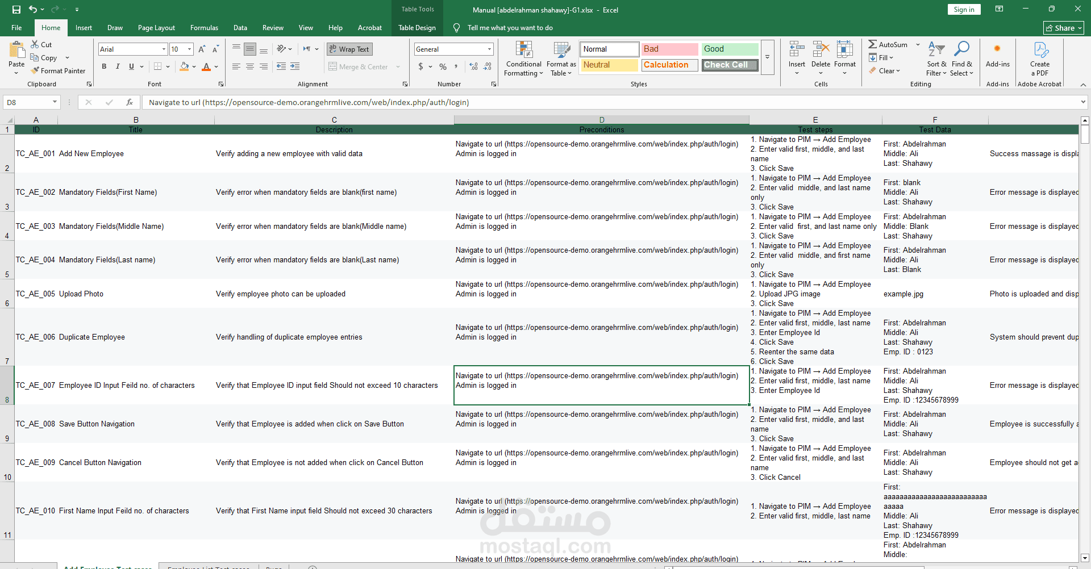Click the Increase Decimal icon

pyautogui.click(x=474, y=66)
